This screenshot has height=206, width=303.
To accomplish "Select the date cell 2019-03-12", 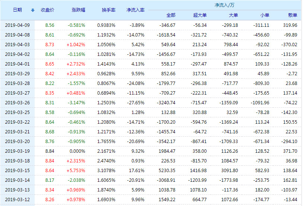I will point(18,200).
